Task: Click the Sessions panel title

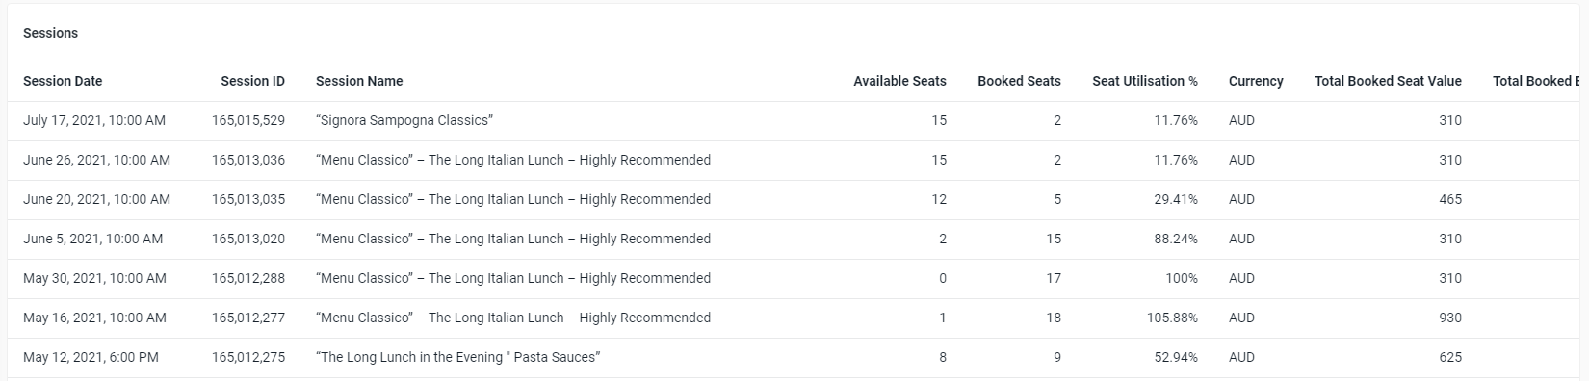Action: tap(50, 33)
